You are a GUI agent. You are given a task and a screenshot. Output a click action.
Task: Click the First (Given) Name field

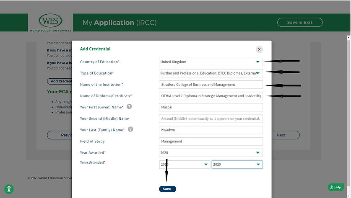[x=211, y=107]
